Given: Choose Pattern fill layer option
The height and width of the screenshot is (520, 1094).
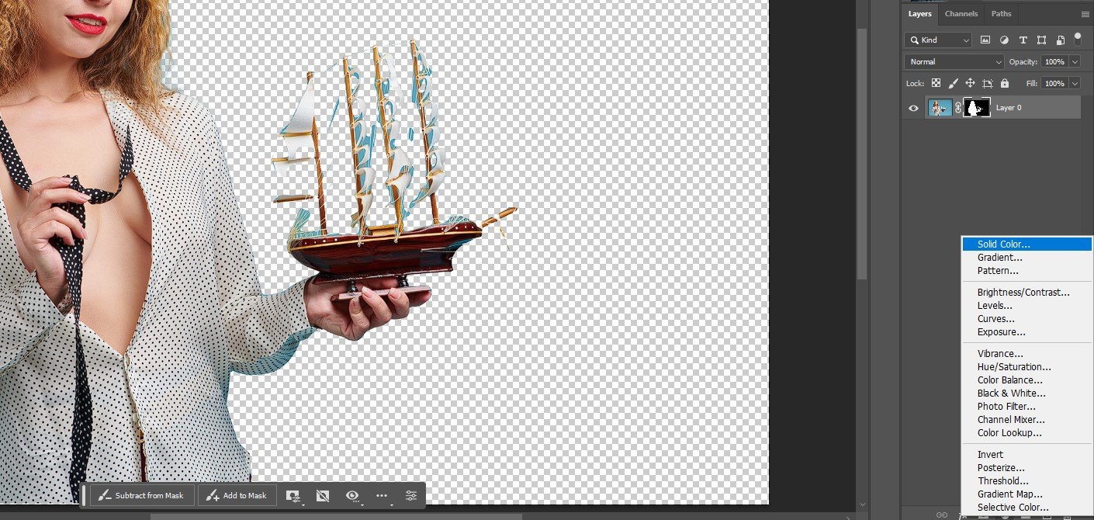Looking at the screenshot, I should (x=1026, y=271).
